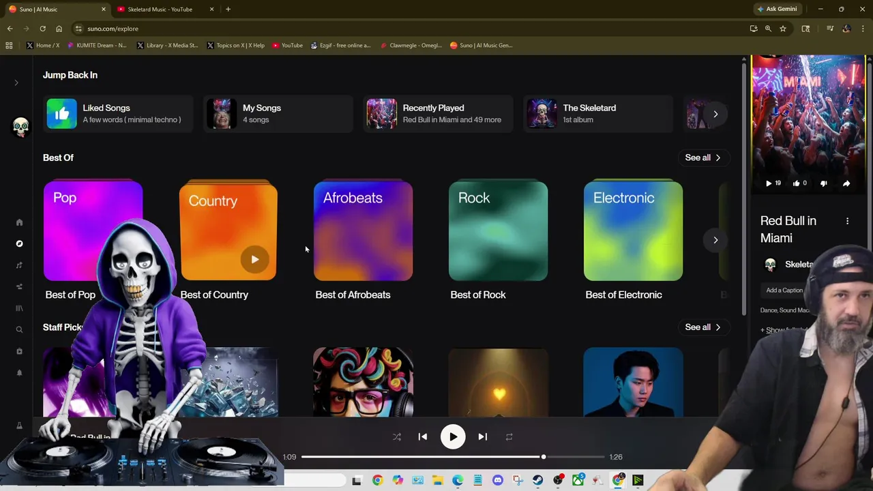This screenshot has height=491, width=873.
Task: Open Best of Electronic playlist cover
Action: pos(633,230)
